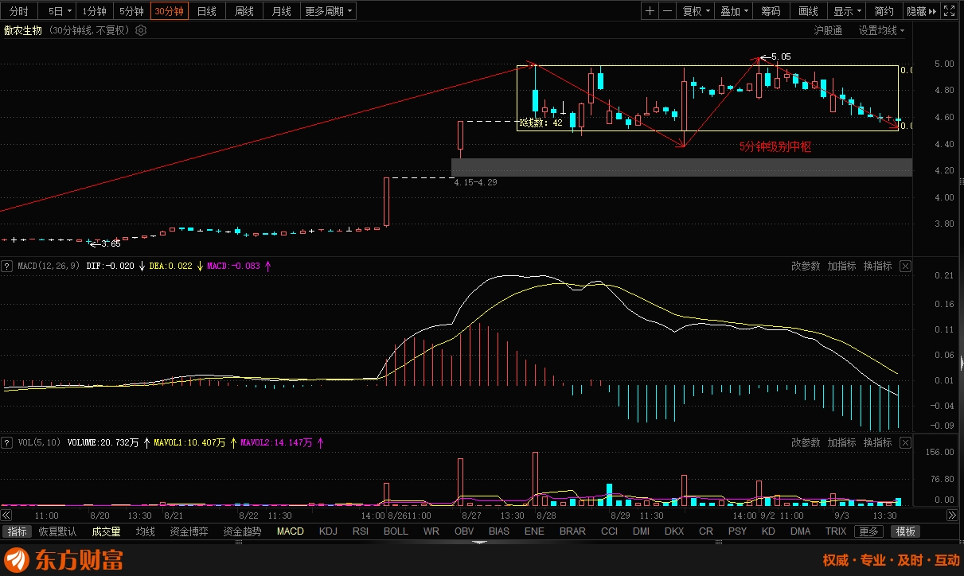
Task: Switch to 日线 daily chart
Action: (x=206, y=11)
